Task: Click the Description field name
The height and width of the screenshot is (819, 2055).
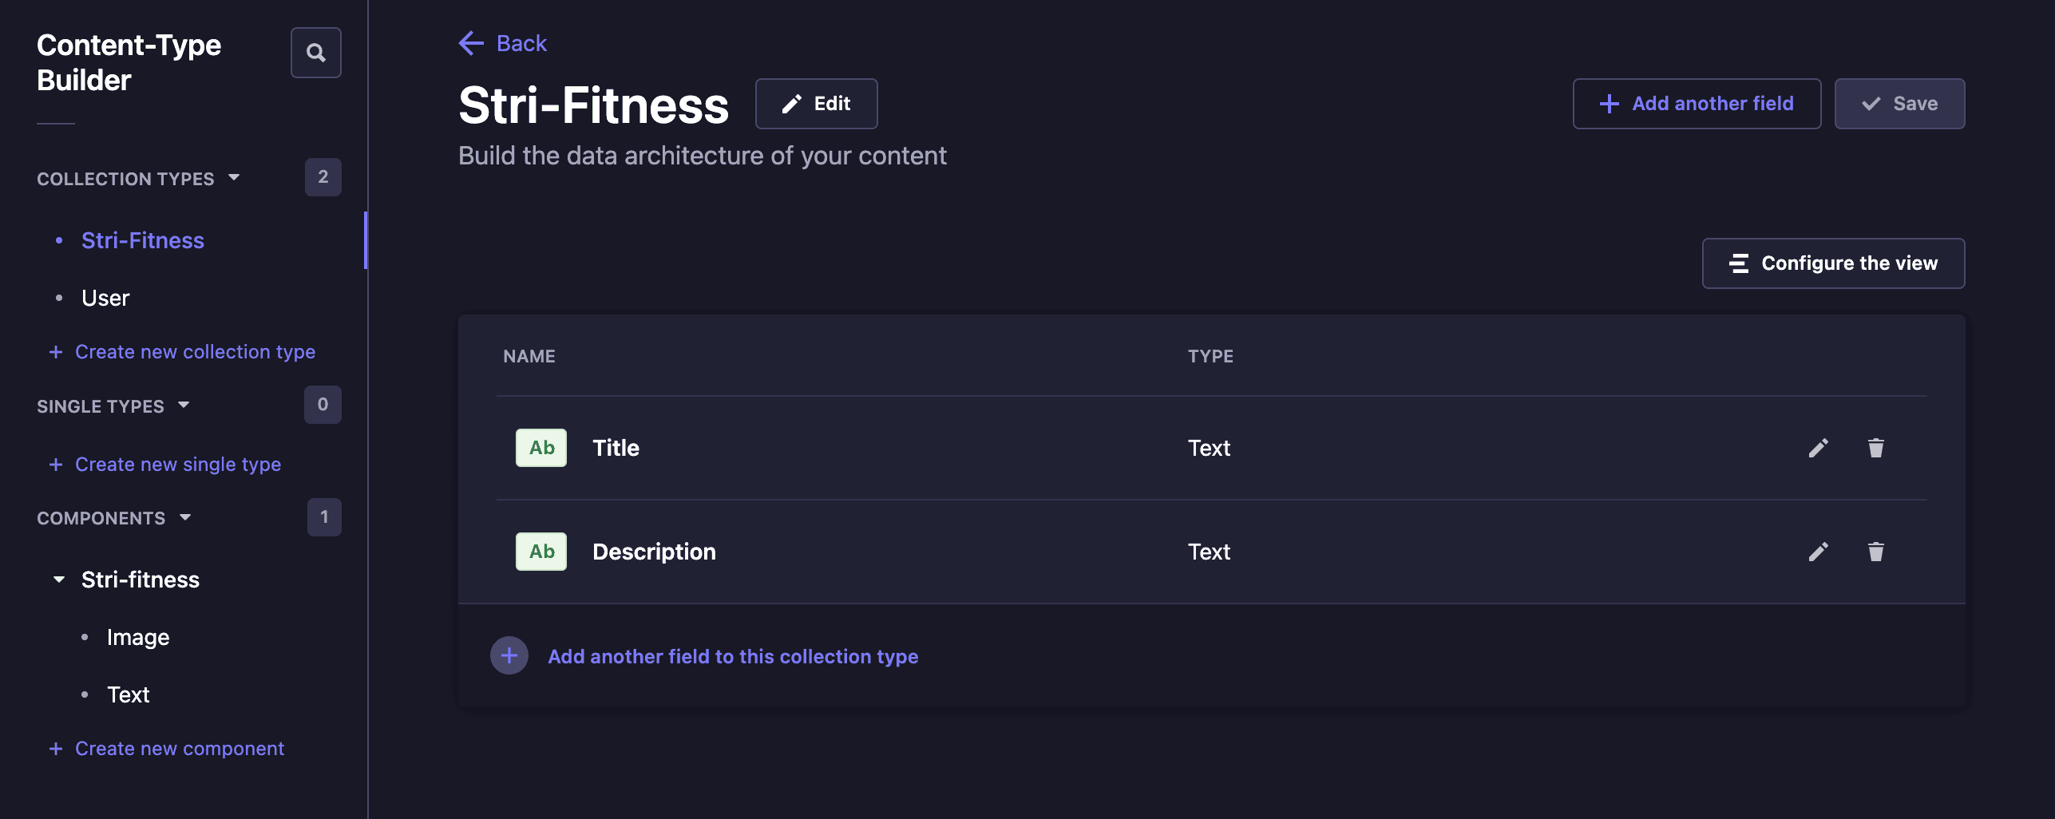Action: (x=654, y=552)
